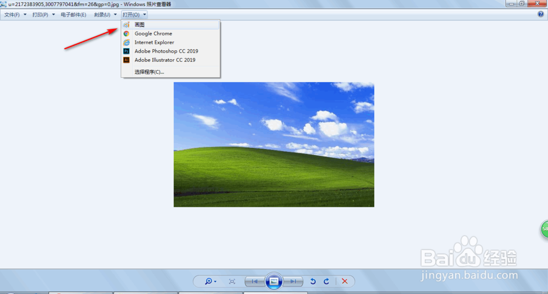The height and width of the screenshot is (294, 548).
Task: Delete the photo with red X
Action: click(x=345, y=281)
